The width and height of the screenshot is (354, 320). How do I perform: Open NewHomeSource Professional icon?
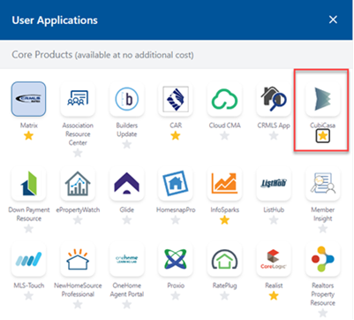pos(78,259)
